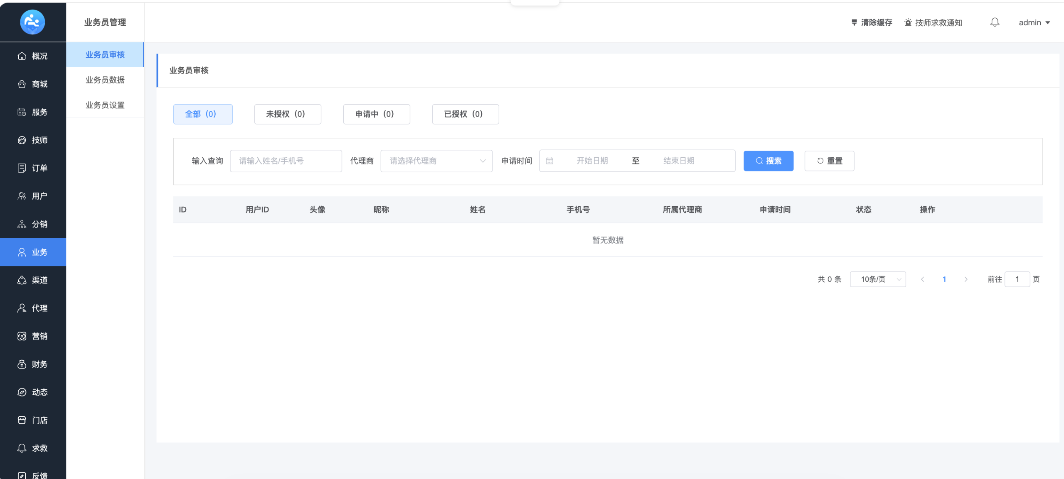Click the 用户ID column header
This screenshot has width=1064, height=479.
tap(257, 210)
